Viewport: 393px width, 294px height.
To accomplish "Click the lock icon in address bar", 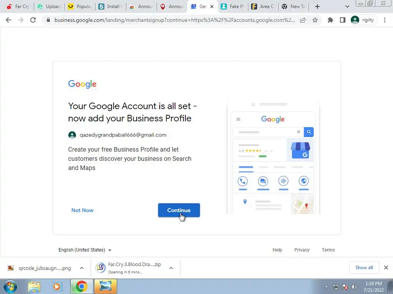I will [x=48, y=20].
